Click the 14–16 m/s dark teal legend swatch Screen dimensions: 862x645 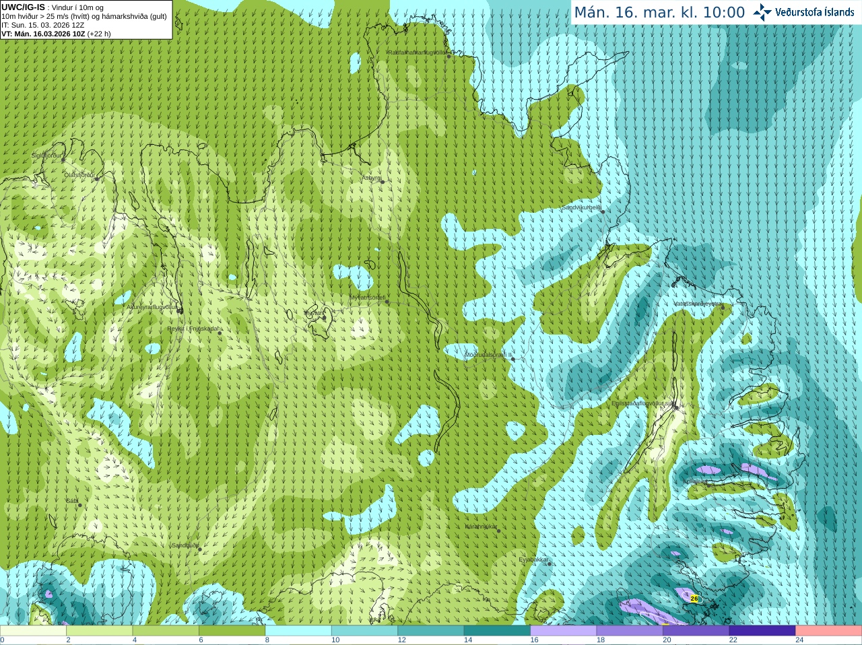click(498, 631)
